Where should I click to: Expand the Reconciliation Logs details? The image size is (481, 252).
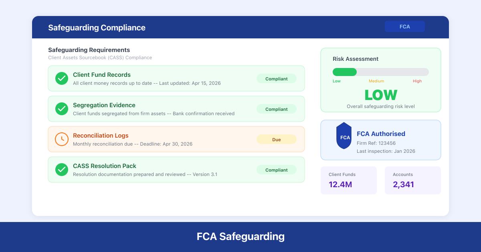176,139
